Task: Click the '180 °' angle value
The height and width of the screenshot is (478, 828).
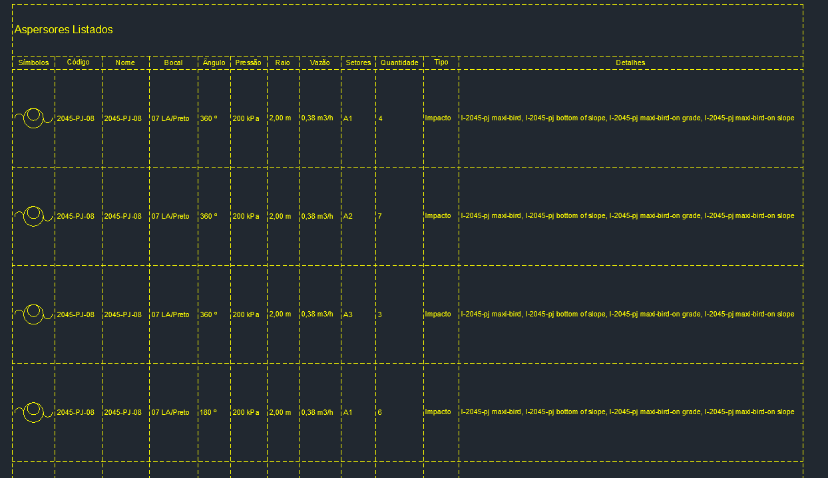Action: click(209, 412)
